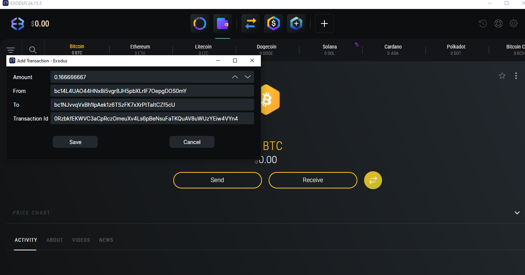Select the Bitcoin asset tab
Screen dimensions: 525x275
(x=77, y=50)
